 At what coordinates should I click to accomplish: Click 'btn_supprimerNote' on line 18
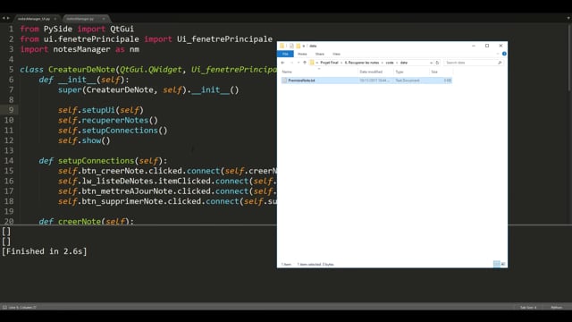tap(122, 201)
